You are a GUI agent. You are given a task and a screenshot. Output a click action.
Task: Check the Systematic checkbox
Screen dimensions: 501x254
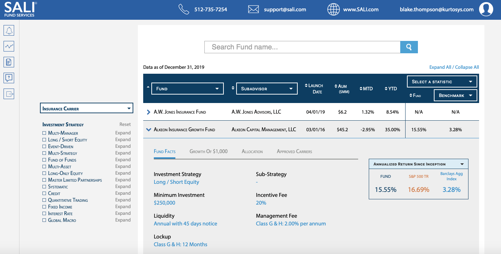44,187
